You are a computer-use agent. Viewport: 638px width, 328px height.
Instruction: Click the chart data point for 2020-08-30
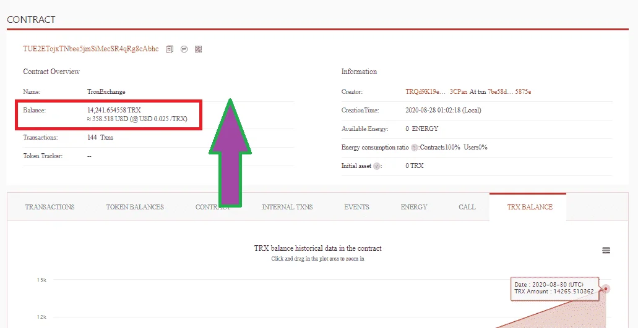tap(606, 289)
